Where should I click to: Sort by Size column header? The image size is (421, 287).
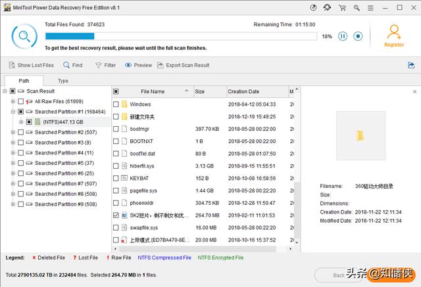coord(210,92)
